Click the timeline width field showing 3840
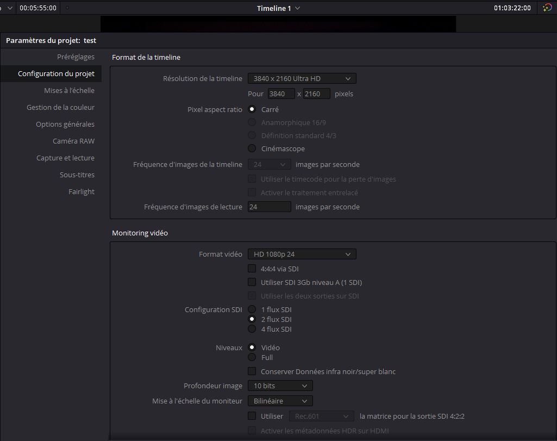 point(281,94)
